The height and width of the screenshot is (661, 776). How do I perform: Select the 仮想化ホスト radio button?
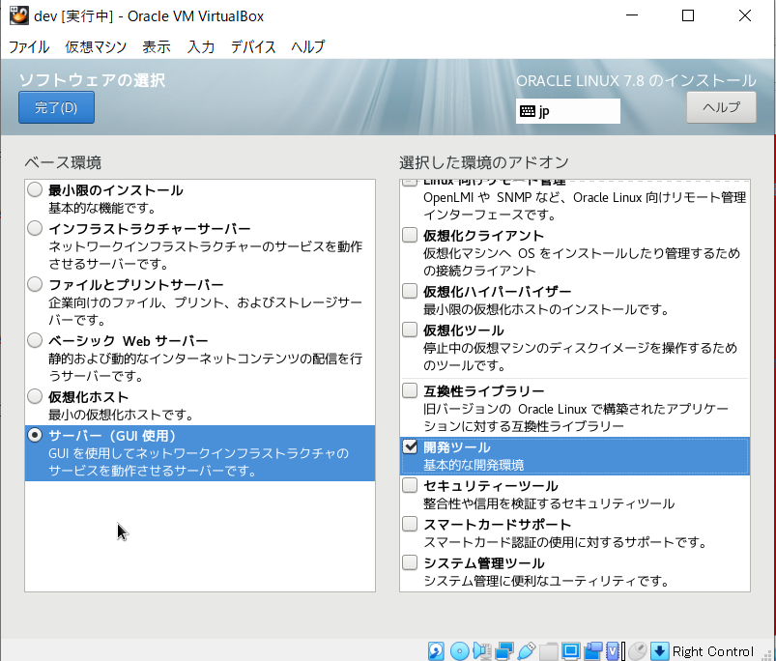[x=35, y=396]
